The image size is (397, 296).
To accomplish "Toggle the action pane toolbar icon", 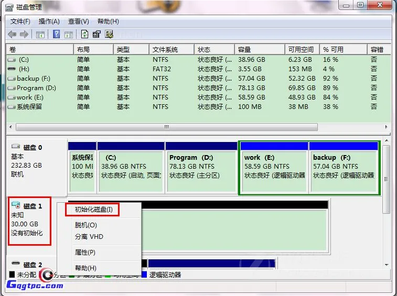I will click(x=69, y=35).
